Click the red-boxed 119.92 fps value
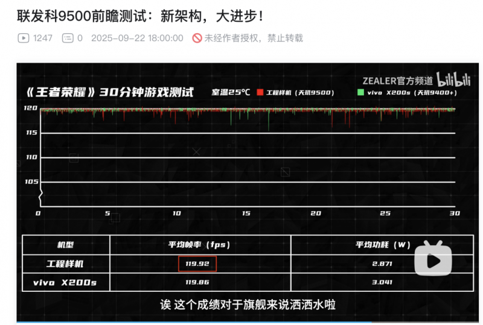 point(197,264)
